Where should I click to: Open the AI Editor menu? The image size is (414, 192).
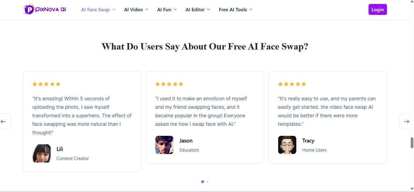click(198, 10)
